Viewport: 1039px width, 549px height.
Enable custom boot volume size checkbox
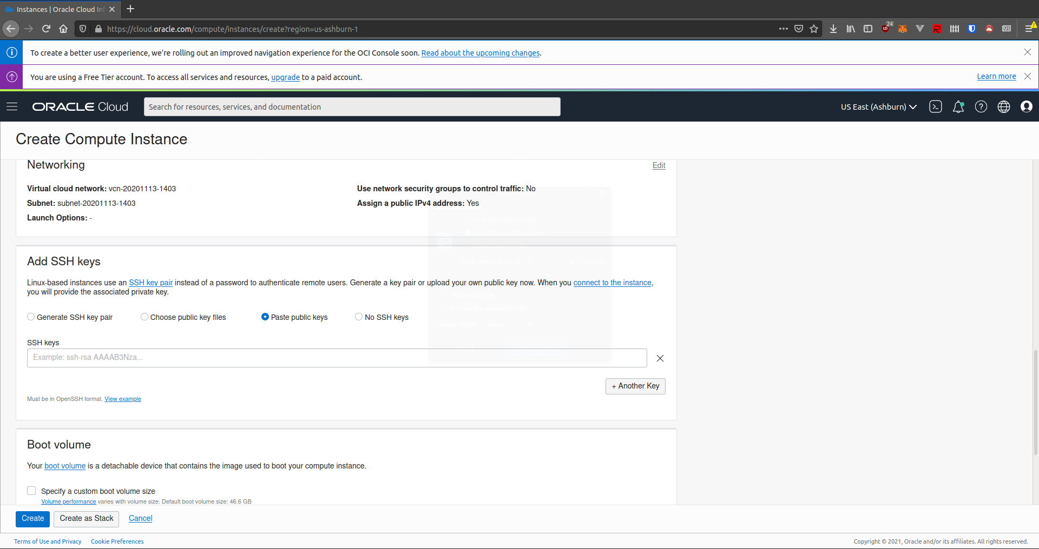point(31,491)
